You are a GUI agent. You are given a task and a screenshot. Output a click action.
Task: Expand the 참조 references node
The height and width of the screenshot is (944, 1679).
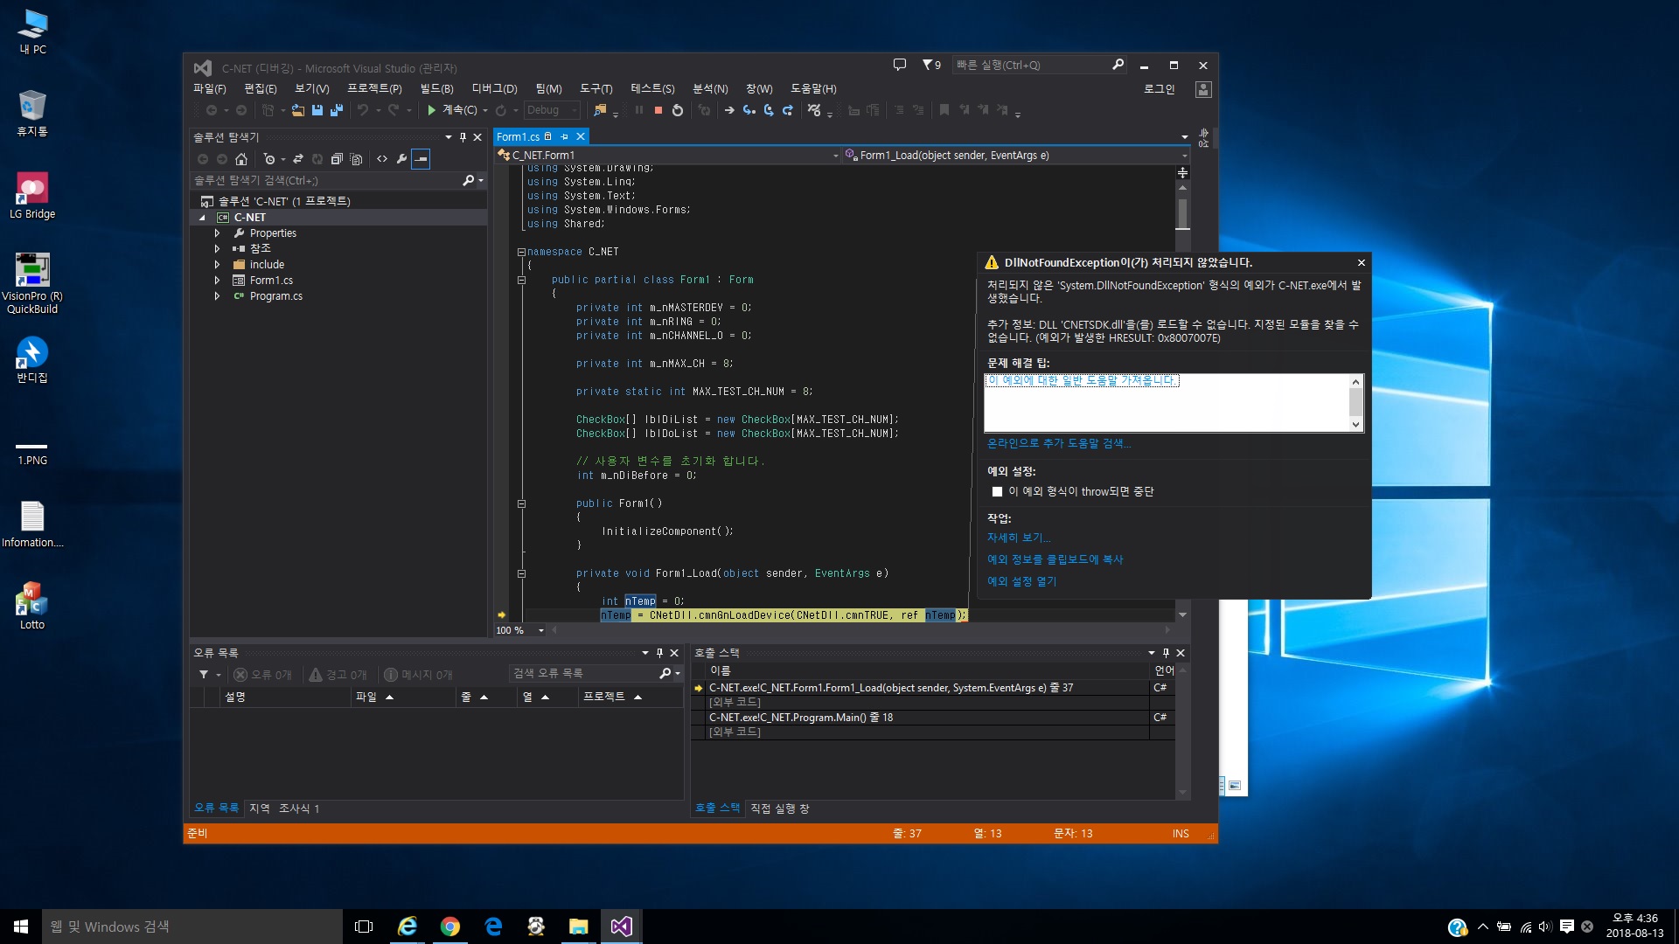coord(217,249)
